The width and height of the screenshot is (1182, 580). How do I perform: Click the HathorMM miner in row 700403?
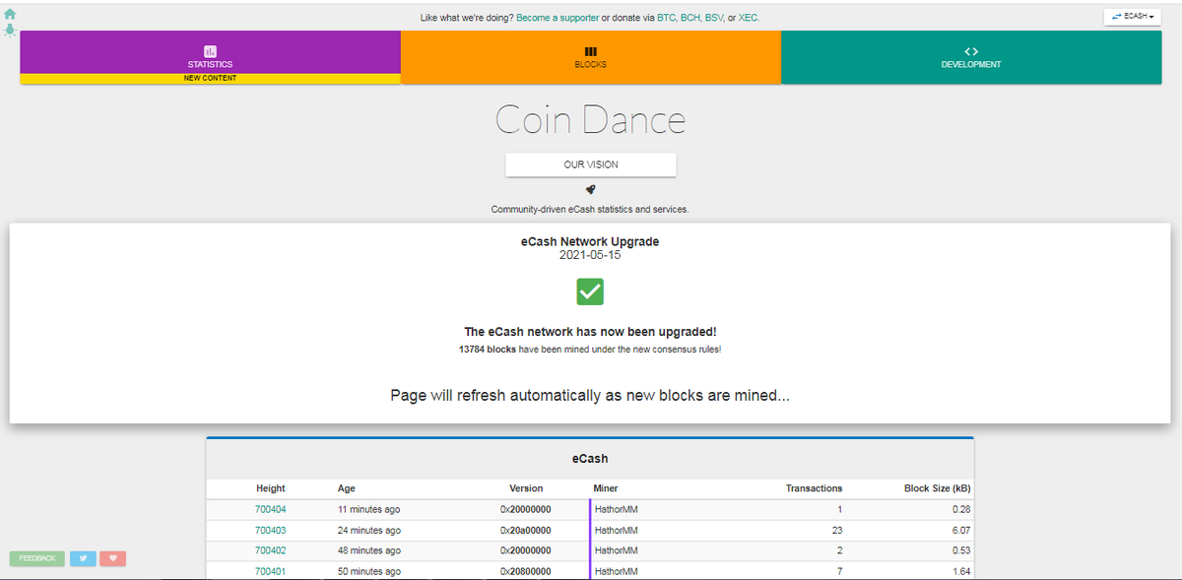click(x=617, y=530)
